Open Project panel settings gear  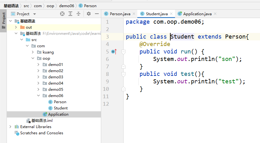[89, 14]
